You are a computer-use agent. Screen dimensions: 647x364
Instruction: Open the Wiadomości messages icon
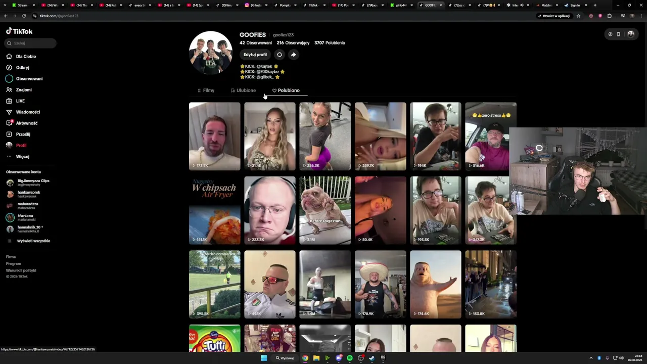click(x=9, y=112)
